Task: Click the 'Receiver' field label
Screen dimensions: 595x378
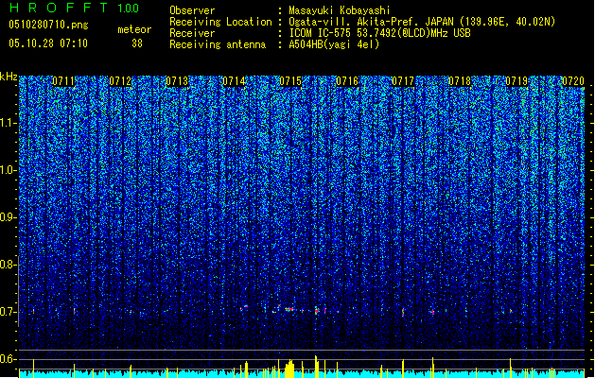Action: [x=192, y=33]
